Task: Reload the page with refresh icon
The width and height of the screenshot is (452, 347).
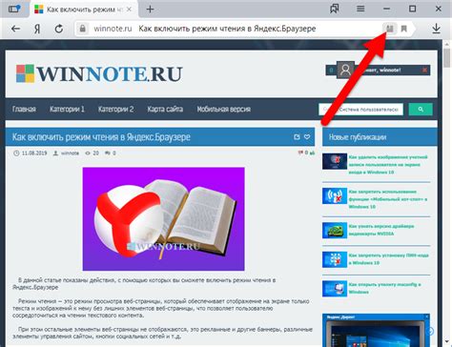Action: pos(59,29)
